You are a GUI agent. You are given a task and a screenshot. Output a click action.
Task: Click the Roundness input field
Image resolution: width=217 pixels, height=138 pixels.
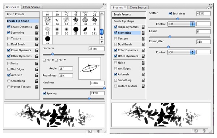coord(66,76)
